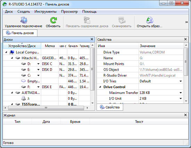Click Hitachi hard drive icon
Viewport: 191px width, 148px height.
pyautogui.click(x=18, y=58)
